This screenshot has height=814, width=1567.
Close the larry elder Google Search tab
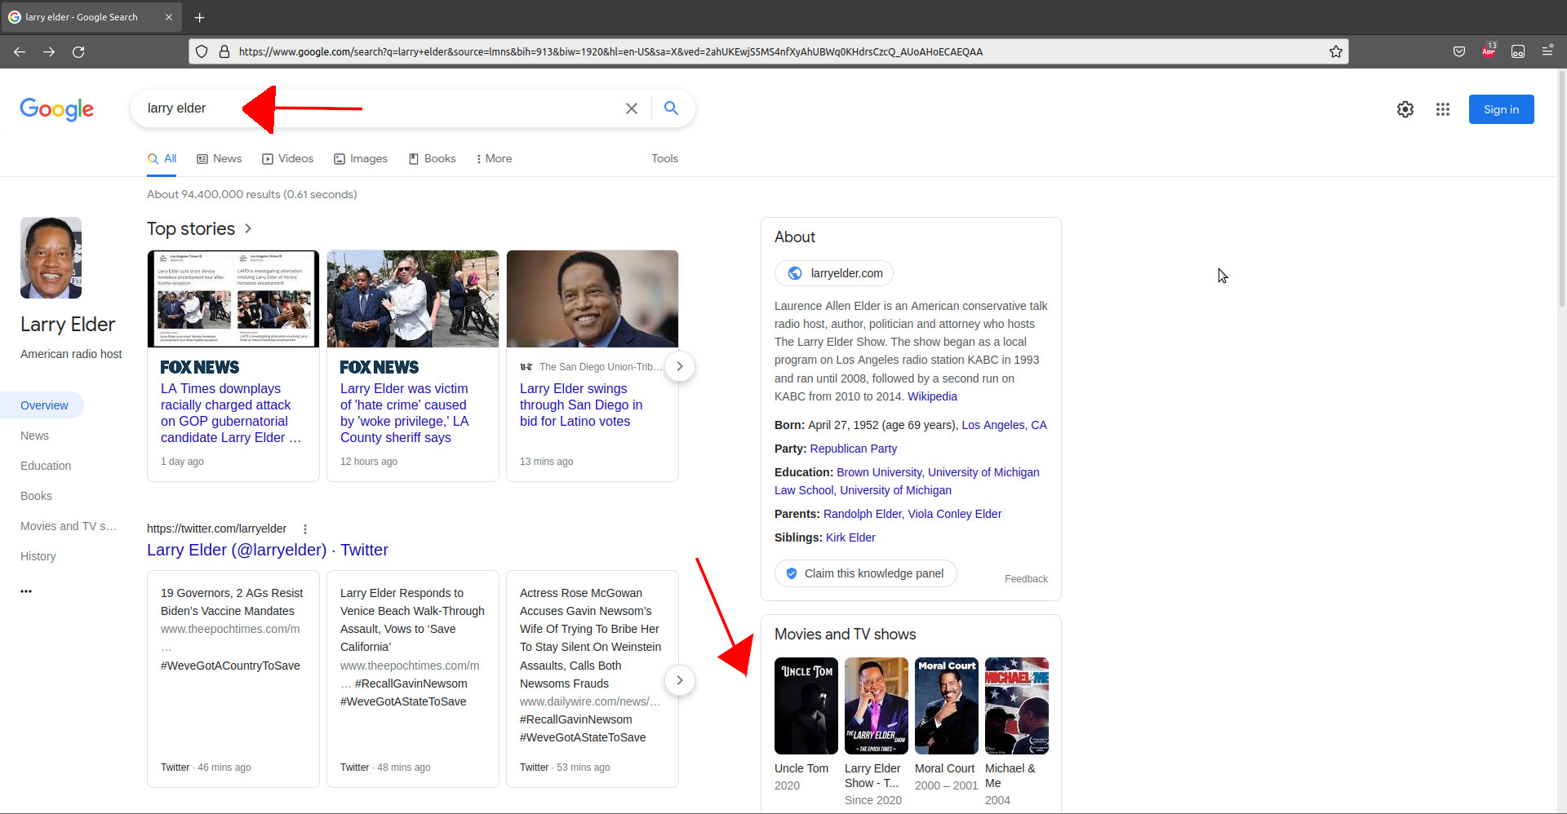click(169, 17)
